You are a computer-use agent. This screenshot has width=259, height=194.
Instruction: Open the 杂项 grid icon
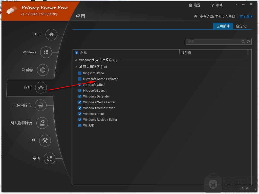(49, 158)
